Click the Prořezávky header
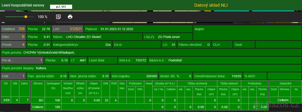Image resolution: width=302 pixels, height=112 pixels. [x=254, y=83]
